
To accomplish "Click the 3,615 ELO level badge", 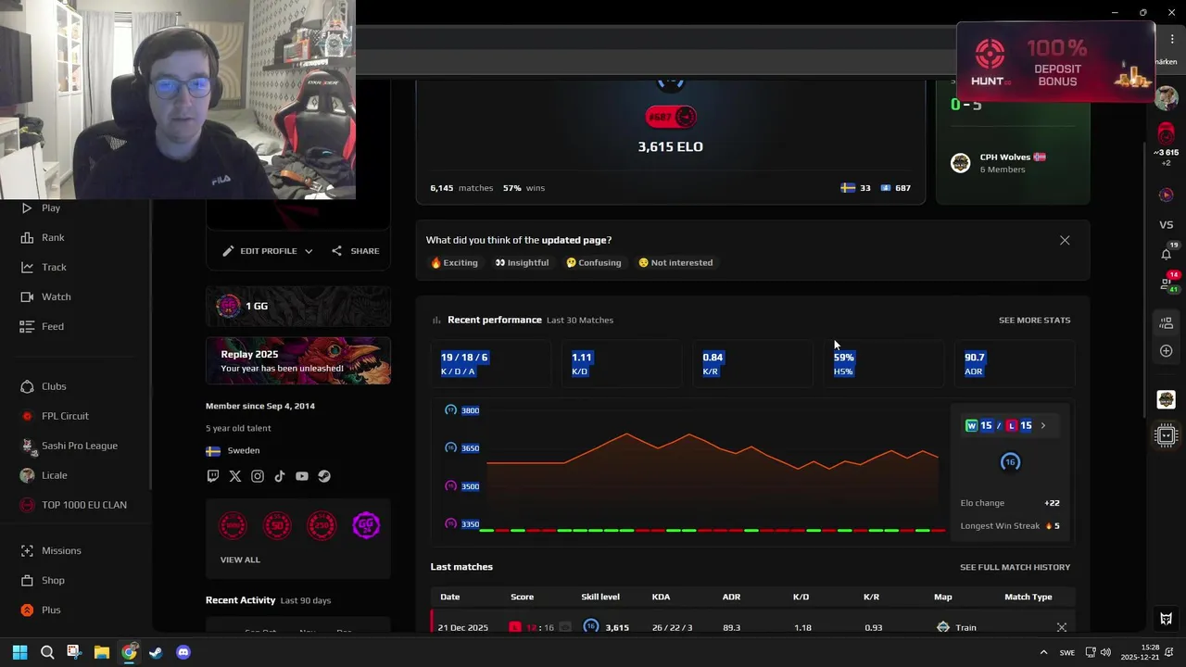I will tap(671, 117).
